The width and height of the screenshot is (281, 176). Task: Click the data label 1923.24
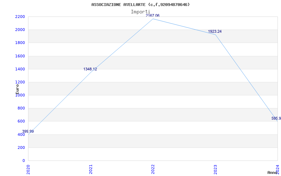[215, 31]
